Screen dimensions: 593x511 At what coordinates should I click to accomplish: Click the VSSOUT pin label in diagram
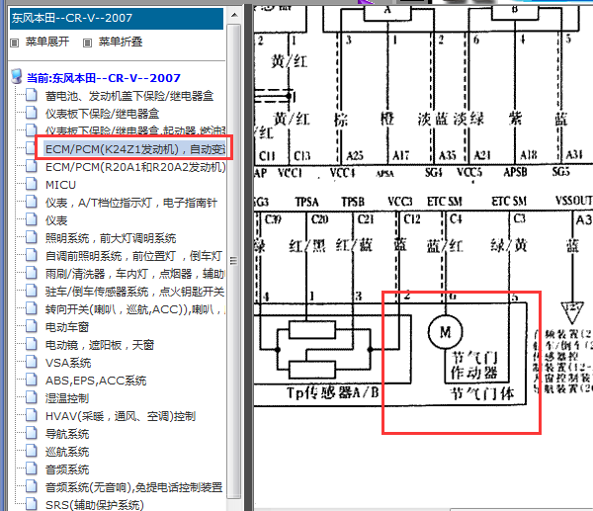click(573, 201)
